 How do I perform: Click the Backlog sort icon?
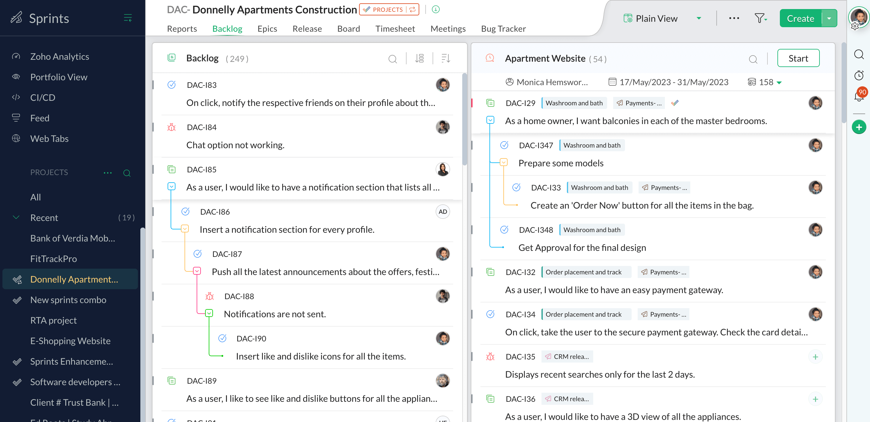pos(446,59)
